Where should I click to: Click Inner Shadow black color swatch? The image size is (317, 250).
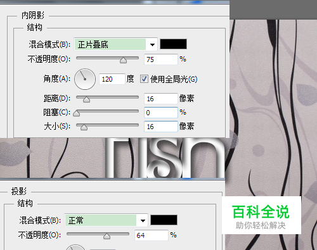pyautogui.click(x=173, y=44)
